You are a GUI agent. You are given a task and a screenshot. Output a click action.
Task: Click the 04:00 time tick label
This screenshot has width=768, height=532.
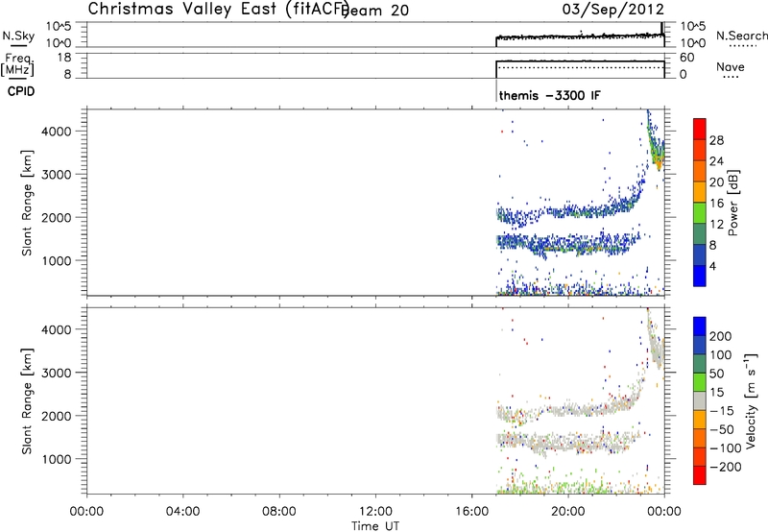(182, 512)
